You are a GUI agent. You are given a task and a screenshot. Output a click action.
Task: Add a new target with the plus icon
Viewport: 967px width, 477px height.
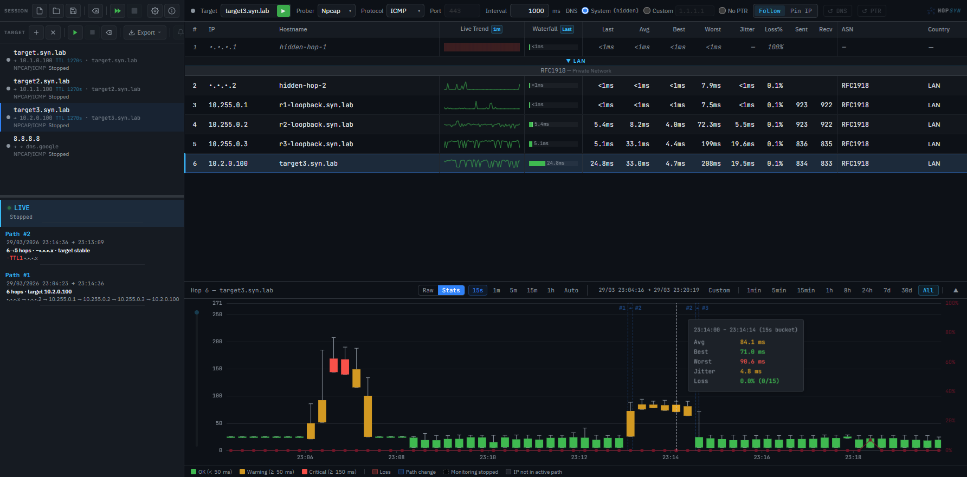36,32
